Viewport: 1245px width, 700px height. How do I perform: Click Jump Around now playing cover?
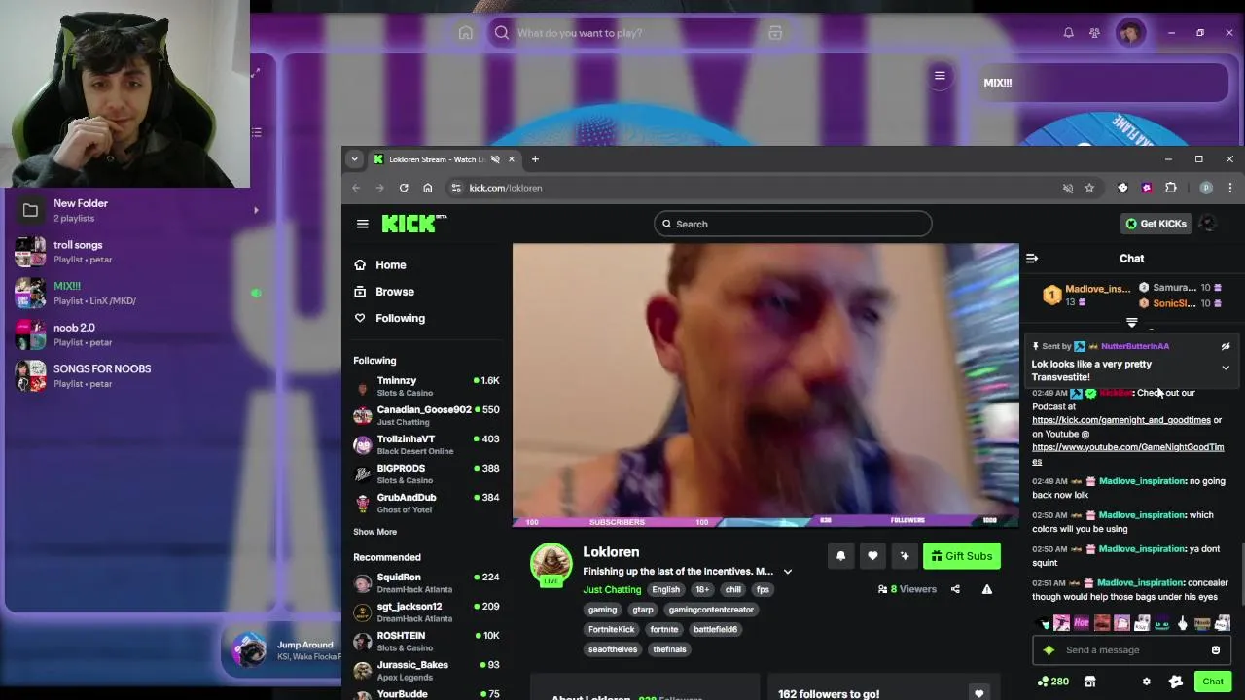click(249, 651)
